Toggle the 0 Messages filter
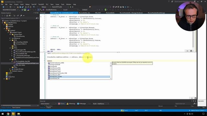 (82, 104)
